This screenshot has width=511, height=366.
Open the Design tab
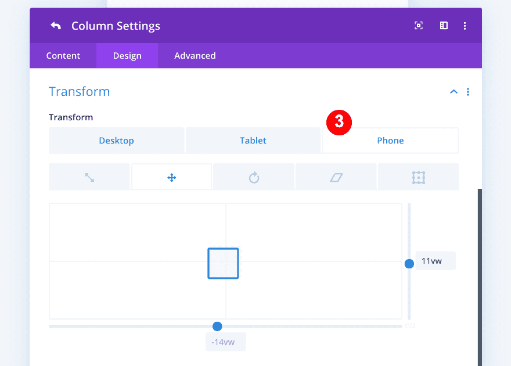click(x=127, y=56)
